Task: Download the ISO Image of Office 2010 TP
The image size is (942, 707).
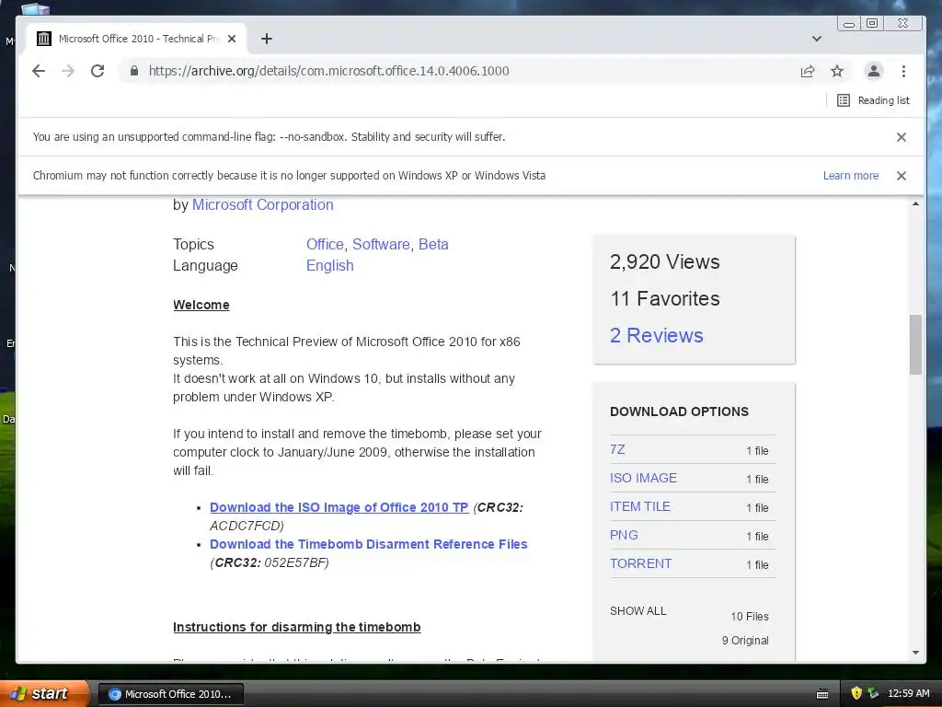Action: (x=339, y=507)
